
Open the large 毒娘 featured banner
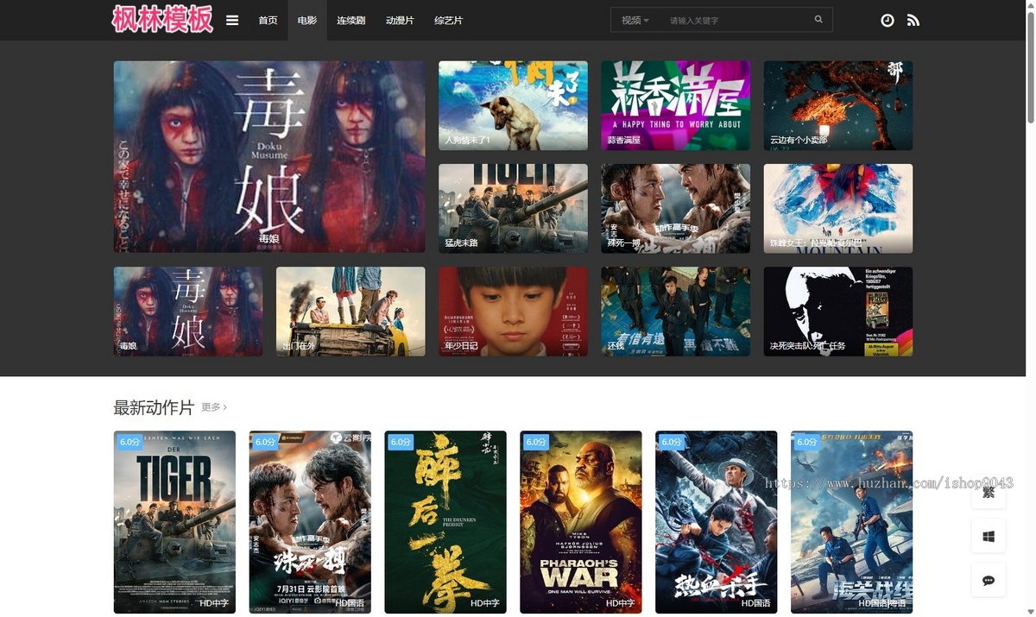coord(269,156)
